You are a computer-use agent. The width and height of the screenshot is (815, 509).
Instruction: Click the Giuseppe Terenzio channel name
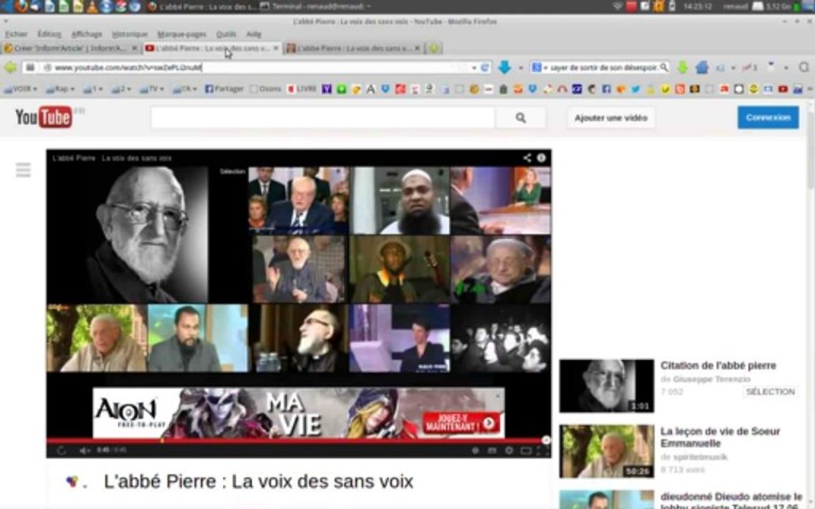pyautogui.click(x=712, y=379)
